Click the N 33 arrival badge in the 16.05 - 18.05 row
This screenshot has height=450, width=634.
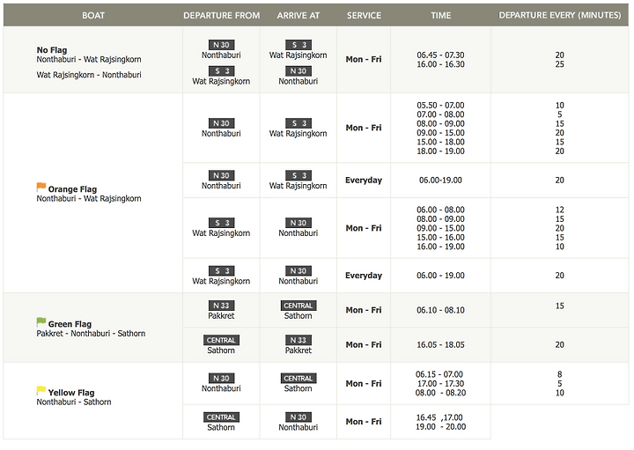pyautogui.click(x=299, y=340)
